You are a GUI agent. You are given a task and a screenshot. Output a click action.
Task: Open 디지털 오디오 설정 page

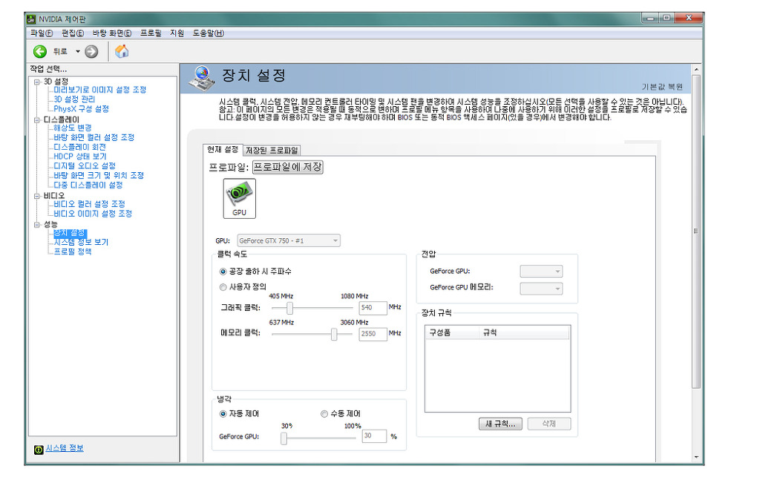pyautogui.click(x=85, y=165)
